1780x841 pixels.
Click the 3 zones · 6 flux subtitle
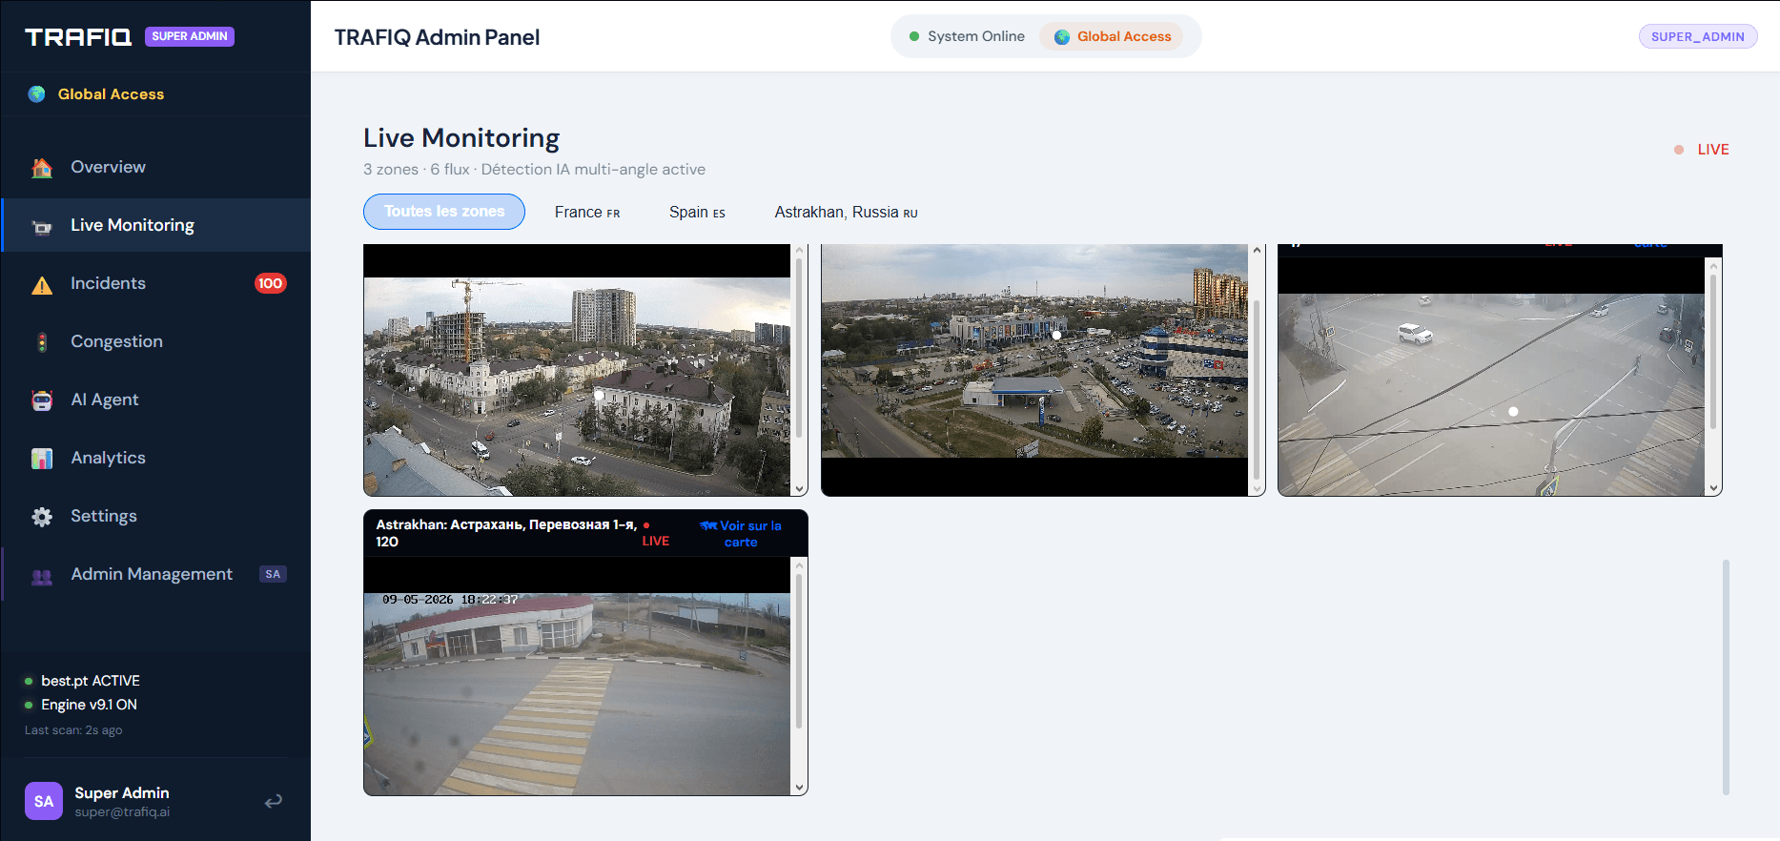534,169
